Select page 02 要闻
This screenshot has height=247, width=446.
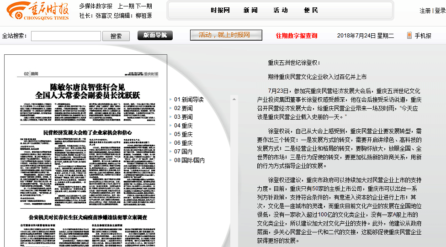point(183,108)
